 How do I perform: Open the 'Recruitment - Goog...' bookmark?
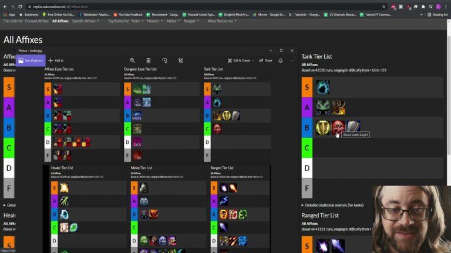click(163, 14)
